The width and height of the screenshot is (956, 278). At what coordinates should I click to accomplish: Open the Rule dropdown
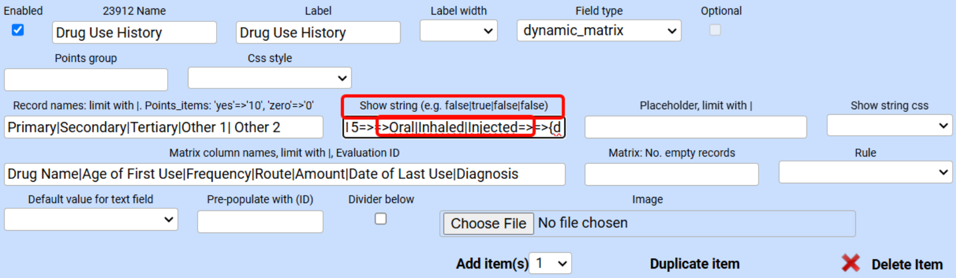click(865, 173)
